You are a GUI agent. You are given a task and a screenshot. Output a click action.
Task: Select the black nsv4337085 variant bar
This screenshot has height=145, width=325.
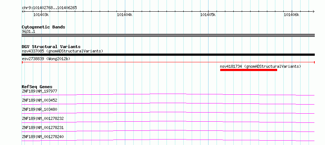point(168,55)
